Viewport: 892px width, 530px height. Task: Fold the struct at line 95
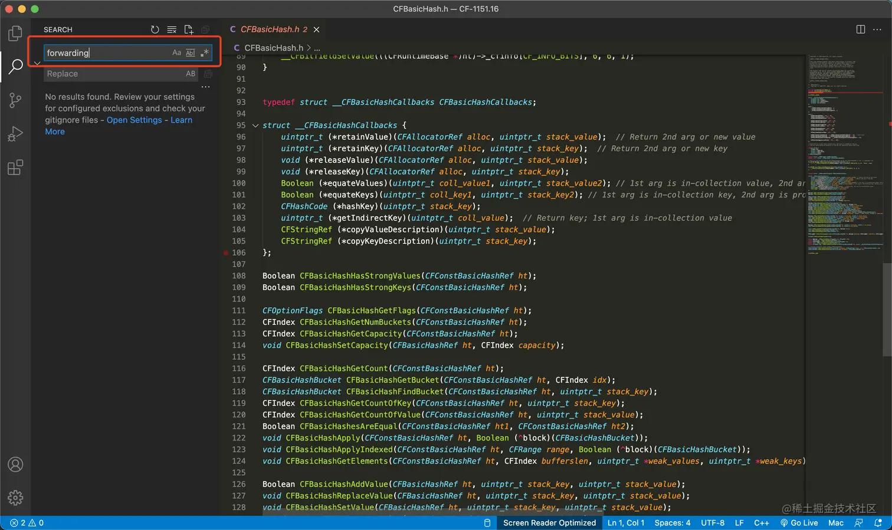click(x=255, y=126)
